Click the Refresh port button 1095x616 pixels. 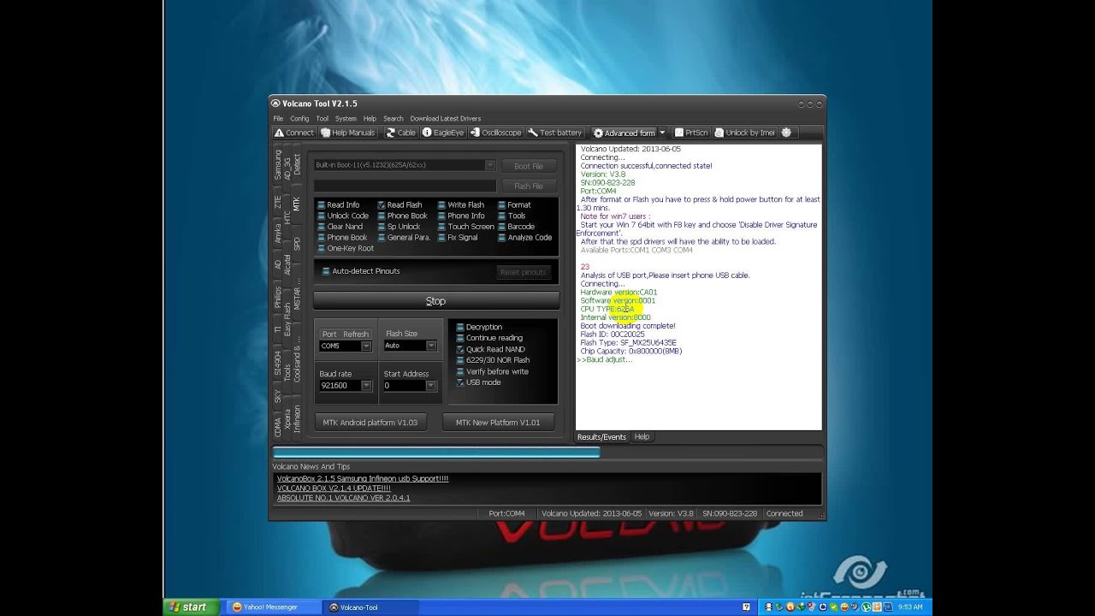[356, 335]
